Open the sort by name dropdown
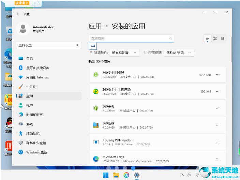The height and width of the screenshot is (180, 240). [x=179, y=52]
